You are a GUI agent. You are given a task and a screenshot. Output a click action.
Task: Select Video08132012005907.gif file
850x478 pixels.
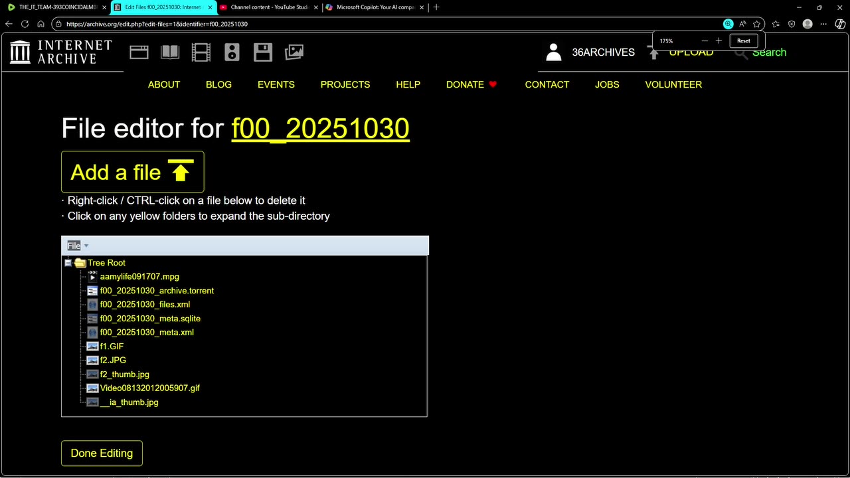click(x=150, y=388)
